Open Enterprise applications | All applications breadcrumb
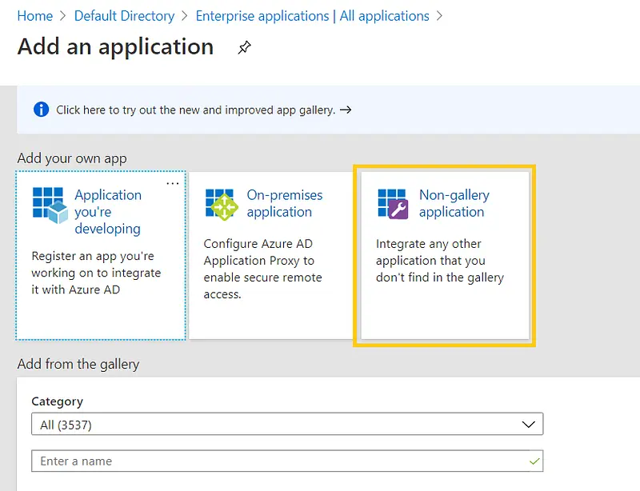This screenshot has height=491, width=640. 312,16
